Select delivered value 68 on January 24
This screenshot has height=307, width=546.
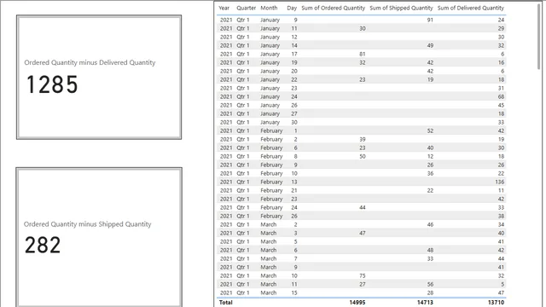point(501,96)
